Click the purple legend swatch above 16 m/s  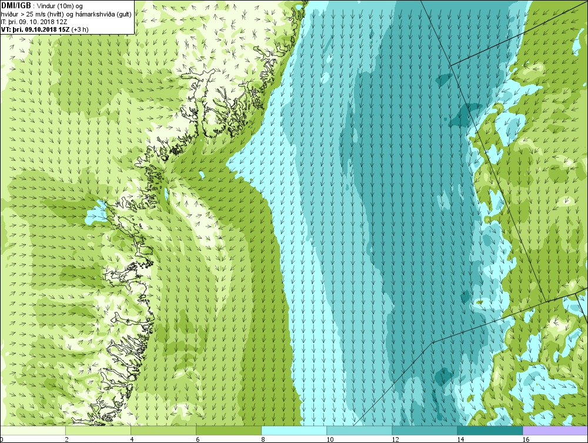(x=556, y=430)
